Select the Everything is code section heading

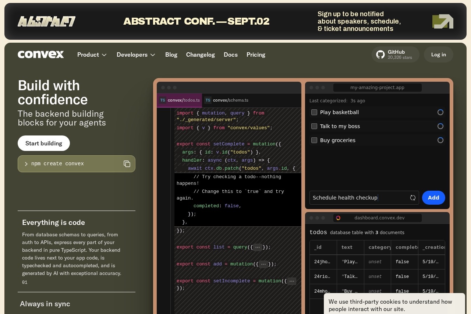point(54,222)
